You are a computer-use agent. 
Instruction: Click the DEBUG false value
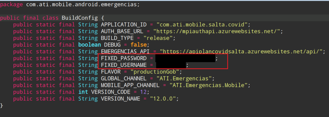[138, 45]
